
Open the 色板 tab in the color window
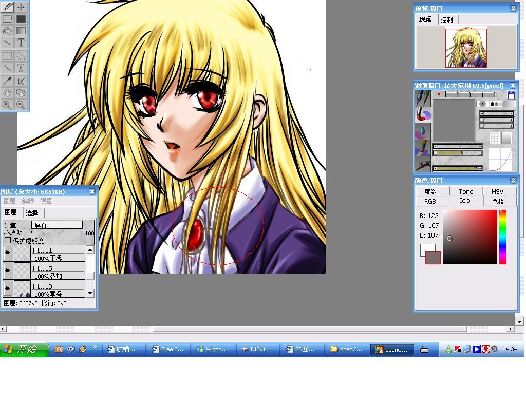point(498,201)
